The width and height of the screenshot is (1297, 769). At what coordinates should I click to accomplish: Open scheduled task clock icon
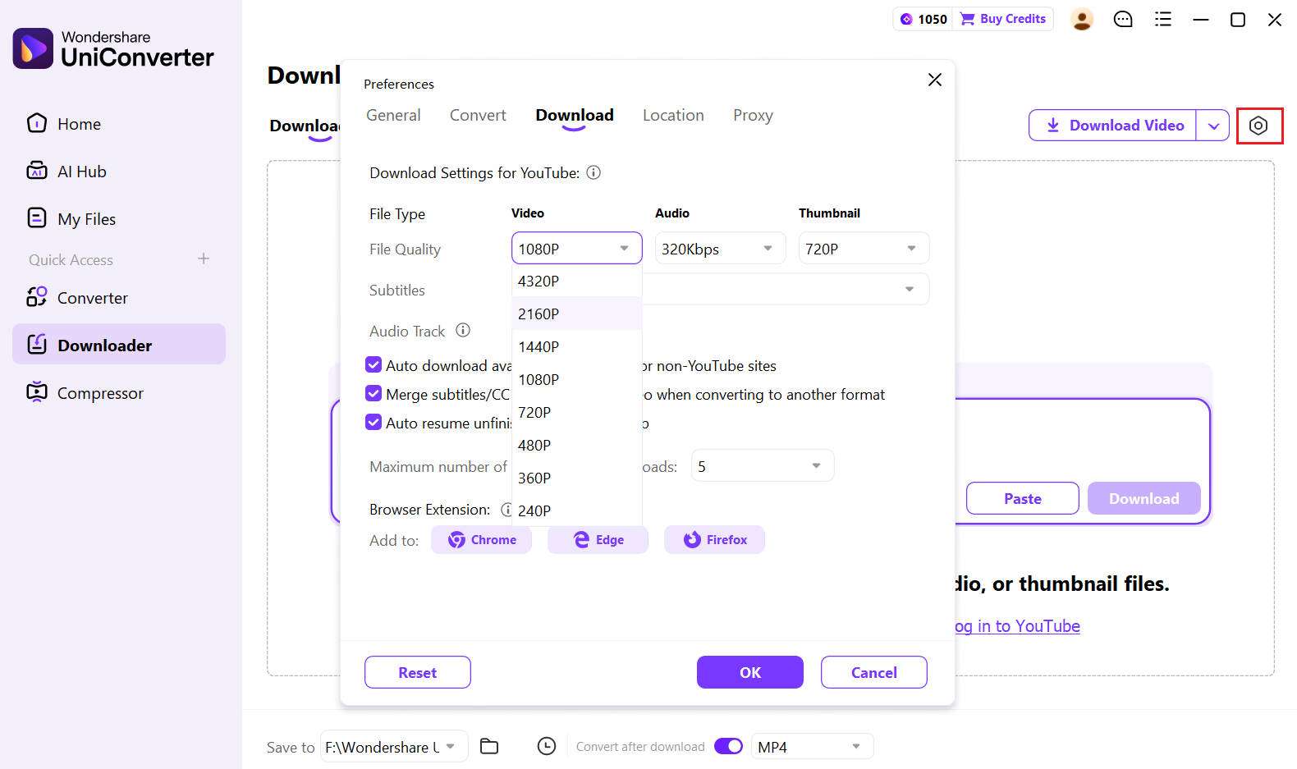547,746
